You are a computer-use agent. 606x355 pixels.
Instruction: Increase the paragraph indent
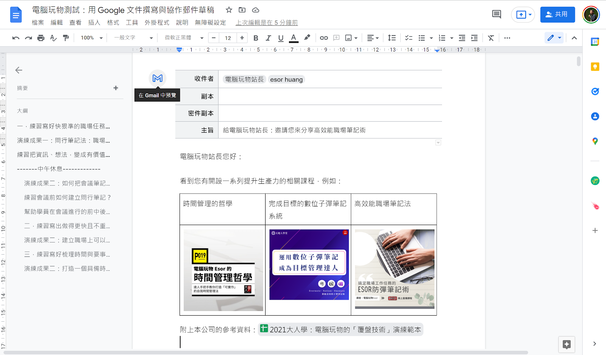tap(474, 38)
